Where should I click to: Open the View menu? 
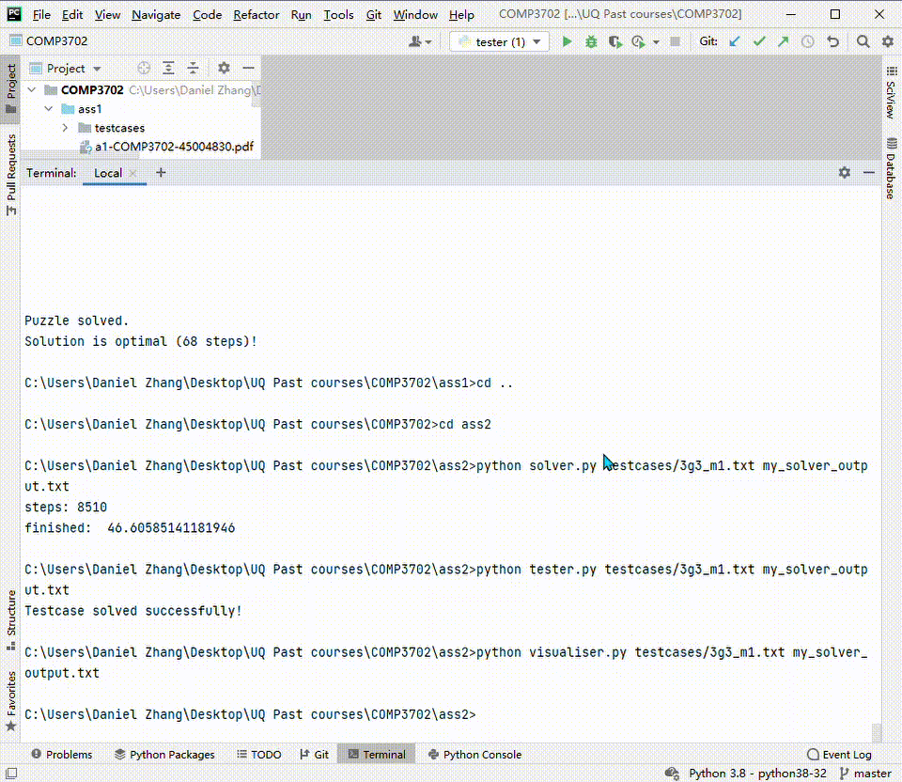coord(107,14)
